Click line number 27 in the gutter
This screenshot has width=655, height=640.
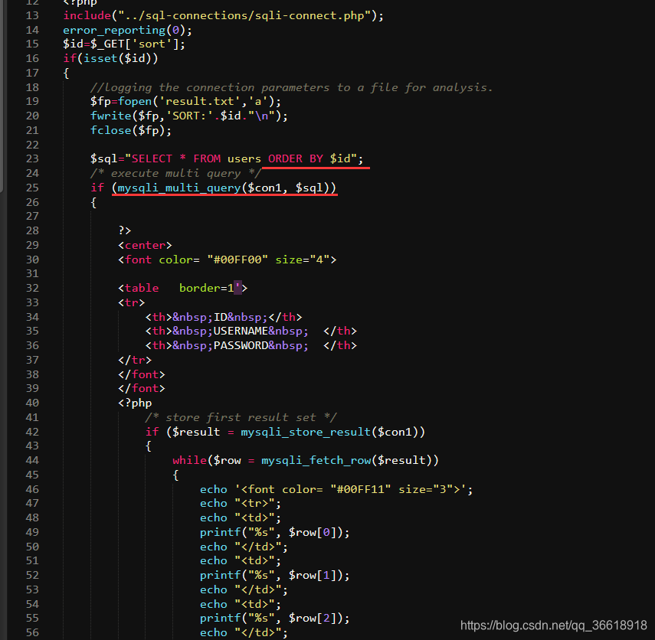coord(32,216)
